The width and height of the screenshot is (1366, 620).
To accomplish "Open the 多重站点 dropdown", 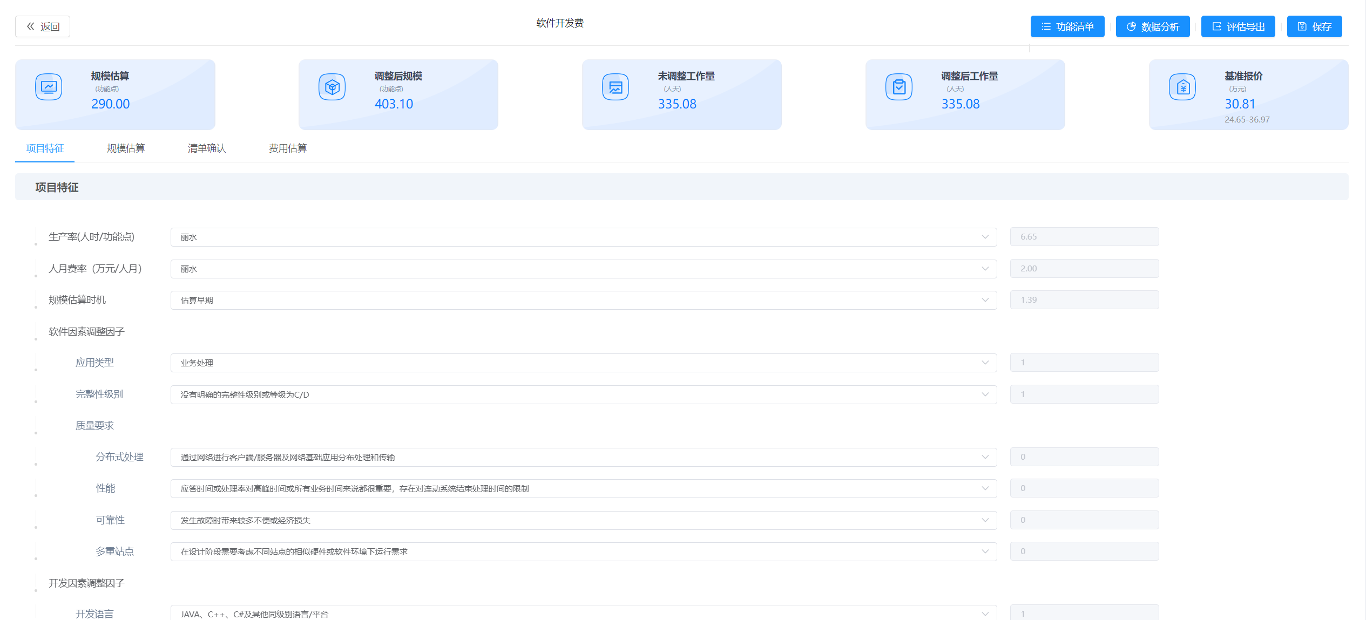I will 584,551.
